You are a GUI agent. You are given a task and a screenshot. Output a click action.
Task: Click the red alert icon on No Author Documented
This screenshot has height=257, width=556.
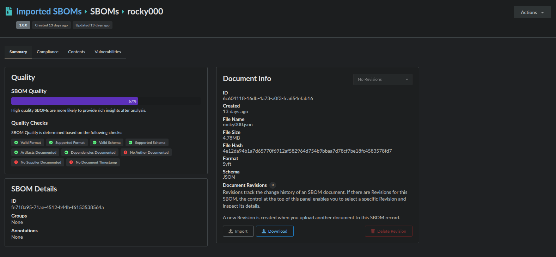tap(126, 153)
